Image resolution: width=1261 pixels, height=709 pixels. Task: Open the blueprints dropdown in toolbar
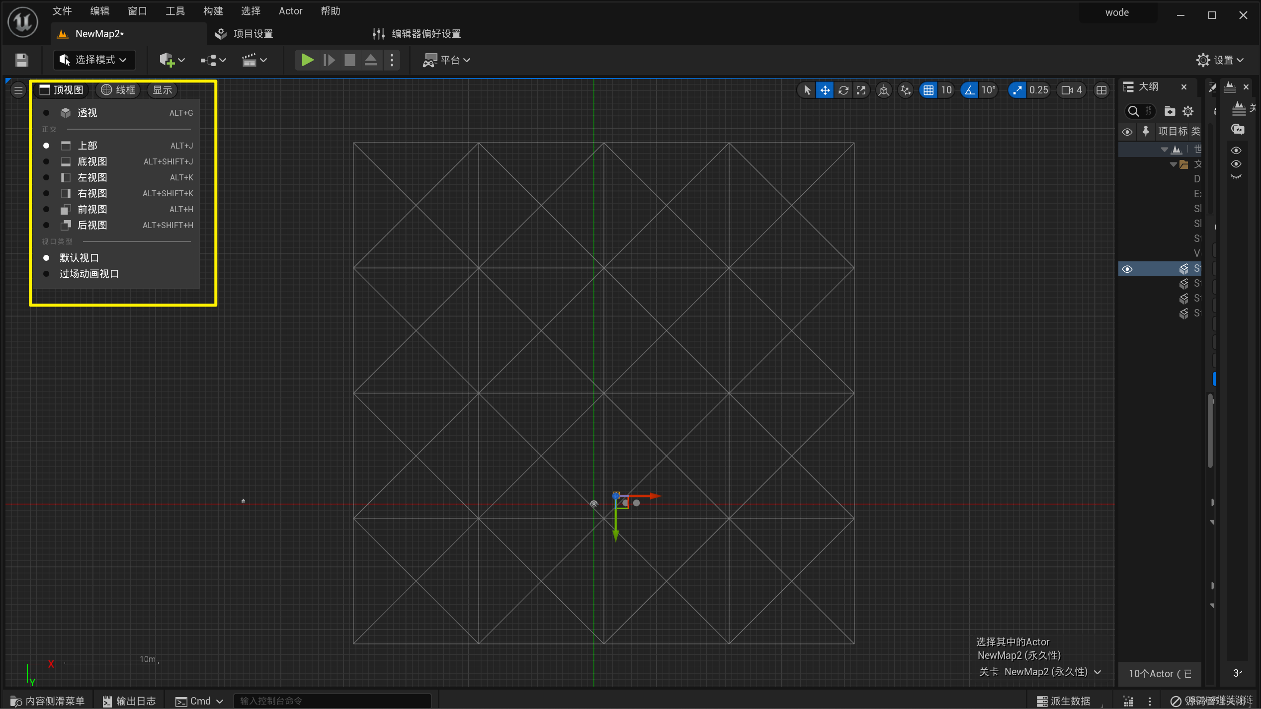213,60
